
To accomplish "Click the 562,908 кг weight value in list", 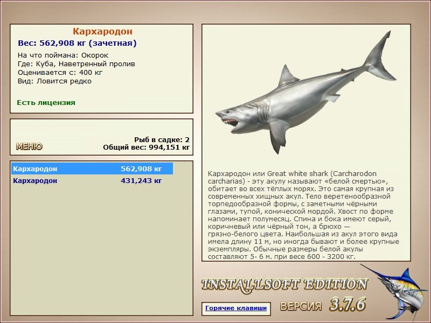I will pyautogui.click(x=141, y=168).
